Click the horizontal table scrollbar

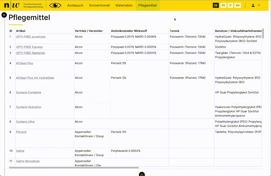[x=74, y=168]
